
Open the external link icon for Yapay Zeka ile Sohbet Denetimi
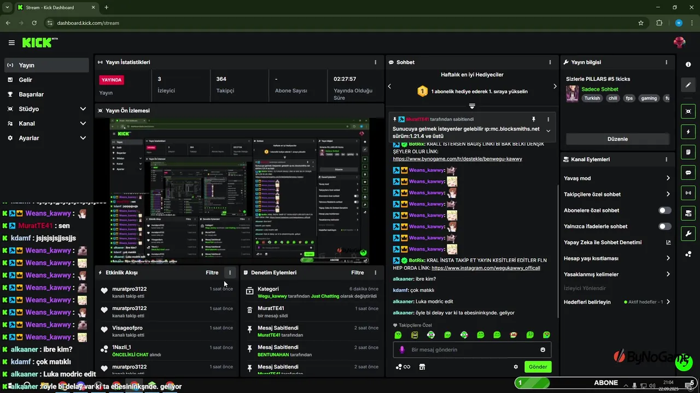[x=668, y=242]
